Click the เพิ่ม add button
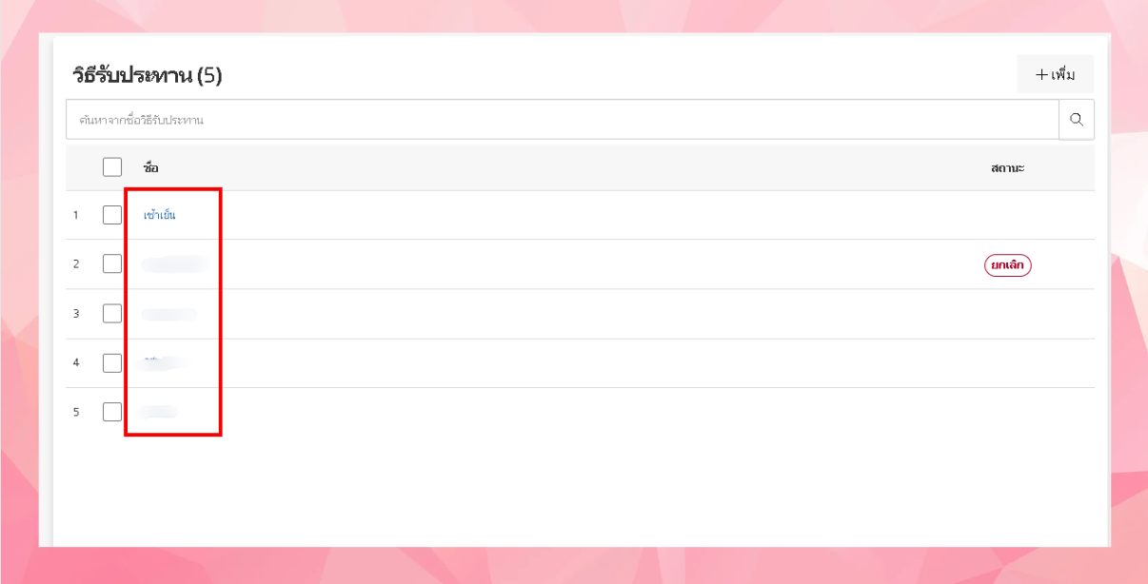Screen dimensions: 1148x584 (1055, 74)
